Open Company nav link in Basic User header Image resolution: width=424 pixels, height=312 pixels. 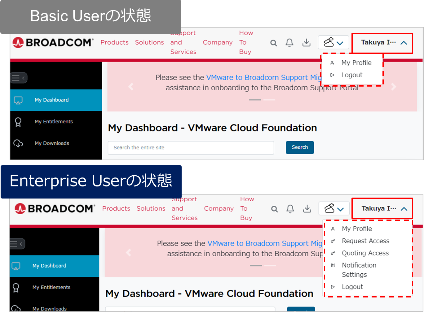click(x=218, y=42)
